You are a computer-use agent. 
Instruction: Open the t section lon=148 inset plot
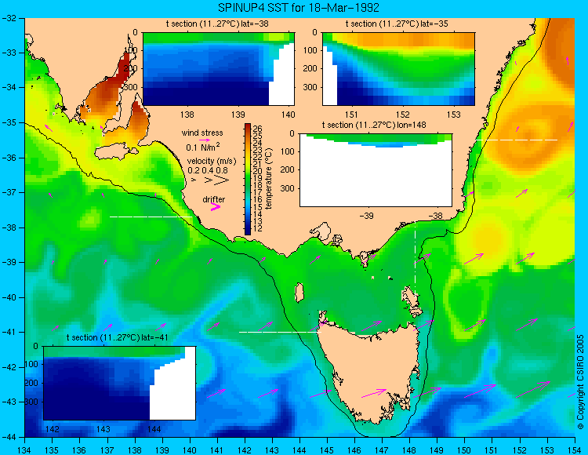tap(376, 170)
